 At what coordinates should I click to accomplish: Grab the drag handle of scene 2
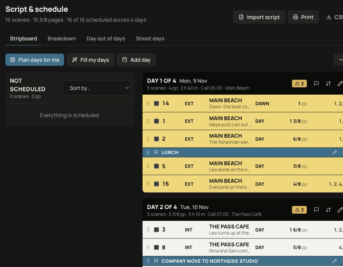pos(148,139)
